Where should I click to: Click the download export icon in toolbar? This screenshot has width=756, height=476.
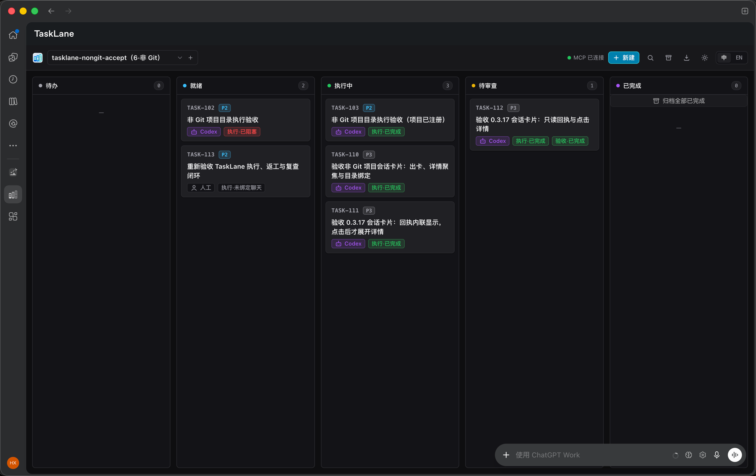[687, 58]
